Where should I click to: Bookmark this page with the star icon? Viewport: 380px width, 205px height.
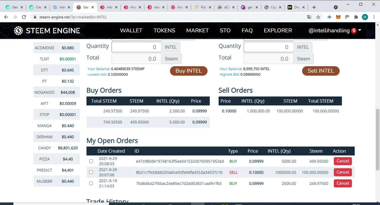[318, 17]
